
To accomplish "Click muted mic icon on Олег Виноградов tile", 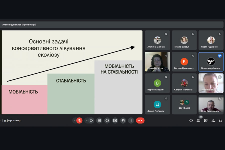I will click(220, 98).
